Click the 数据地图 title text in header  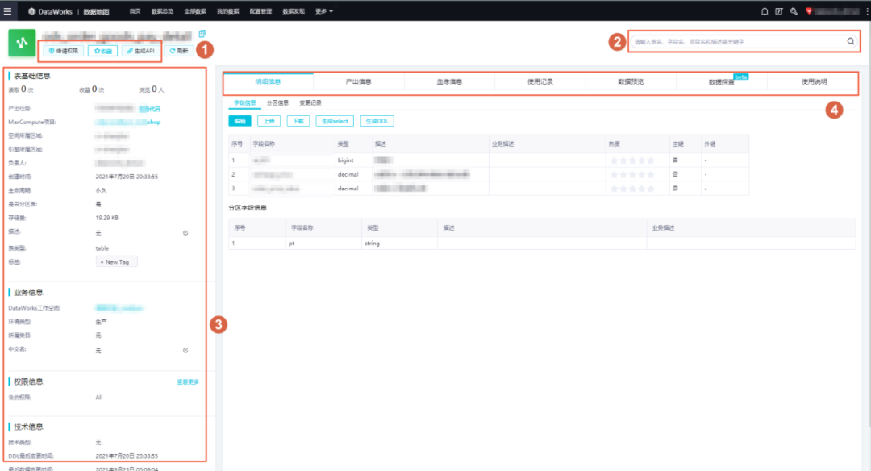coord(96,11)
